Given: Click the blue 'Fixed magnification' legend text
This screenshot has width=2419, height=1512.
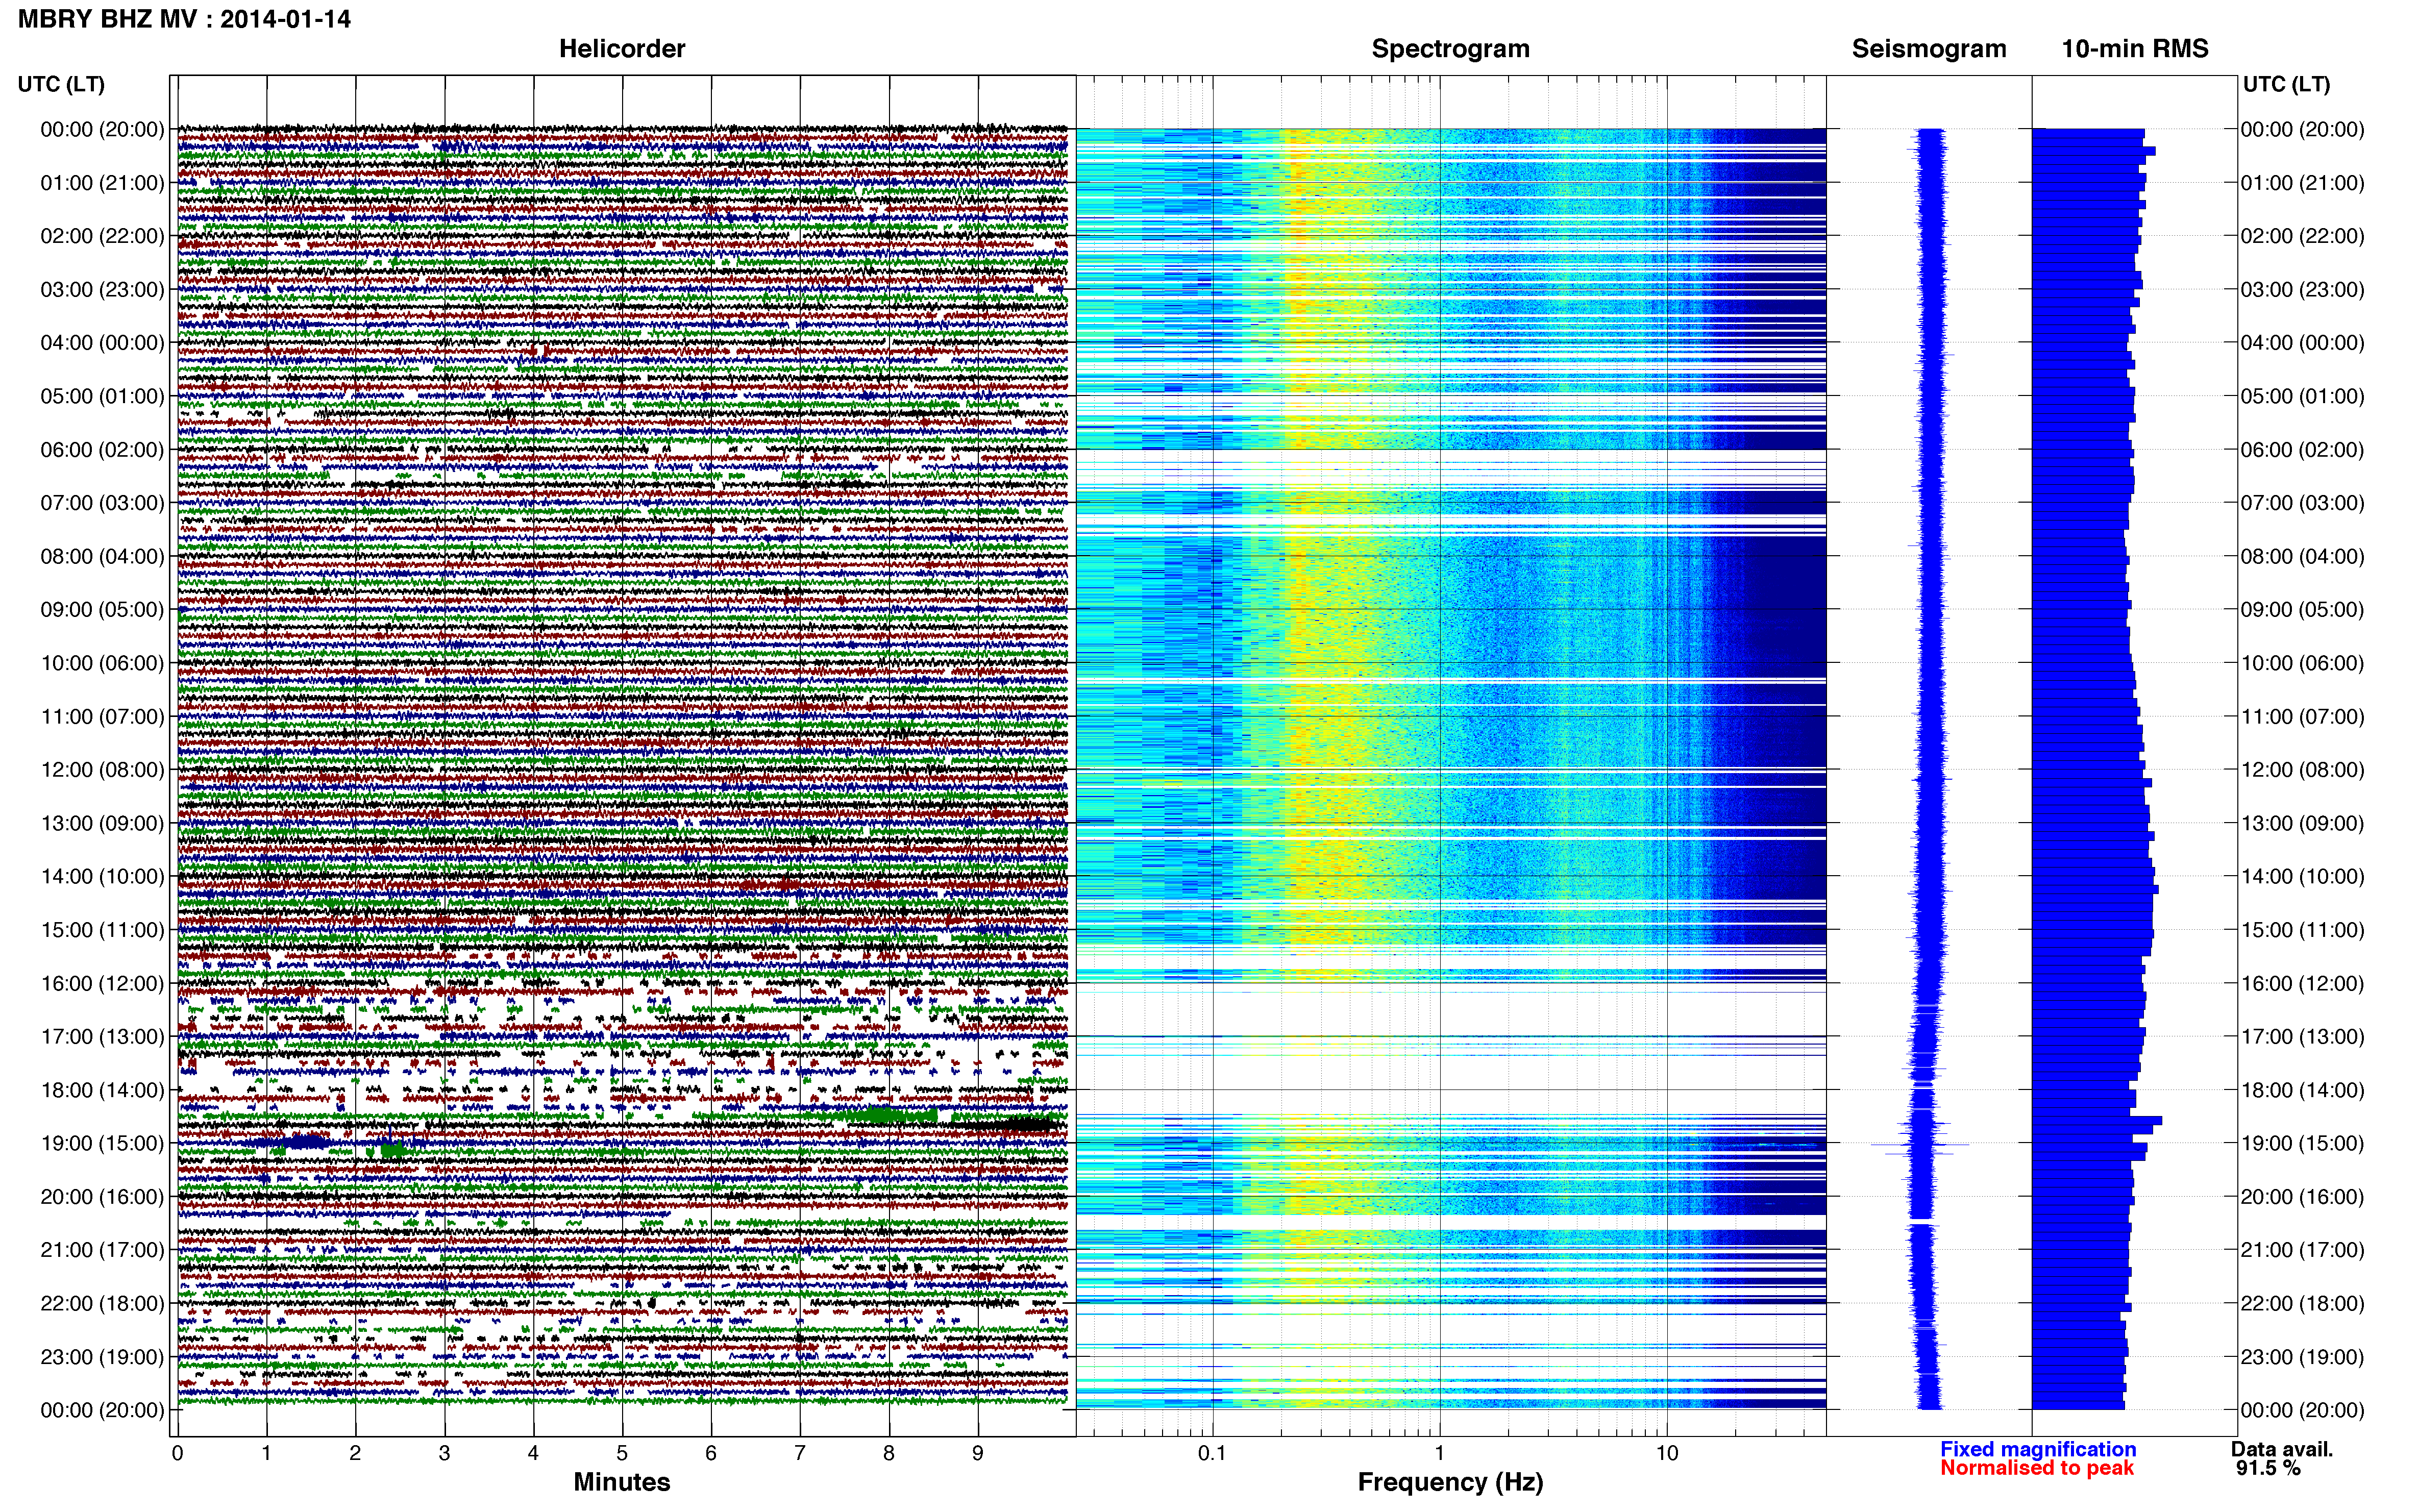Looking at the screenshot, I should (x=2038, y=1449).
